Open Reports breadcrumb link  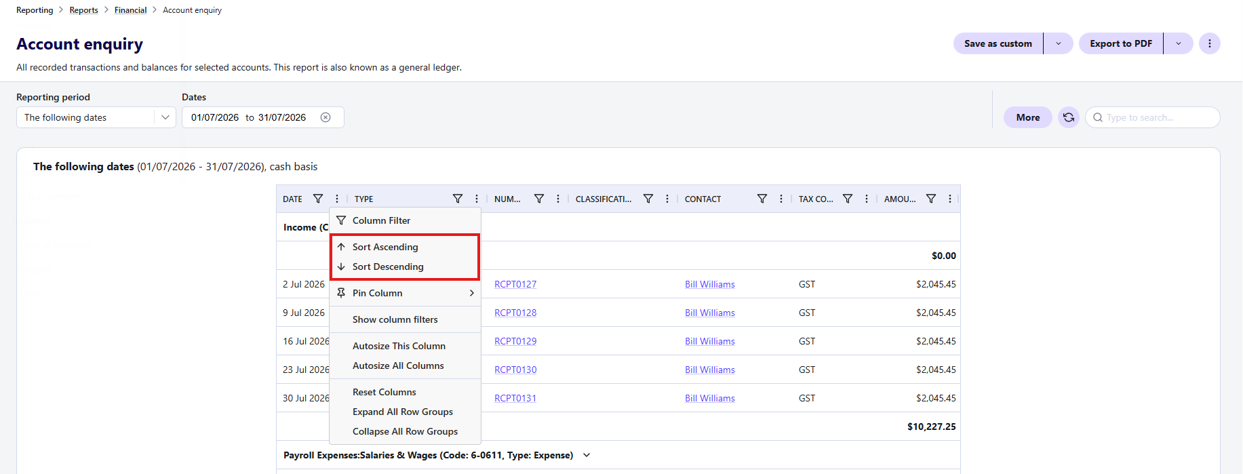click(83, 10)
